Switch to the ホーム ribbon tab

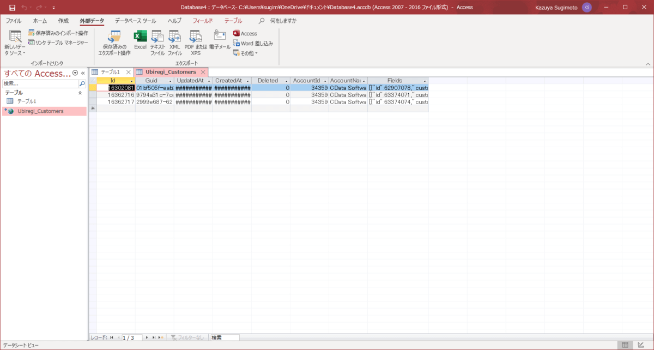pos(40,21)
